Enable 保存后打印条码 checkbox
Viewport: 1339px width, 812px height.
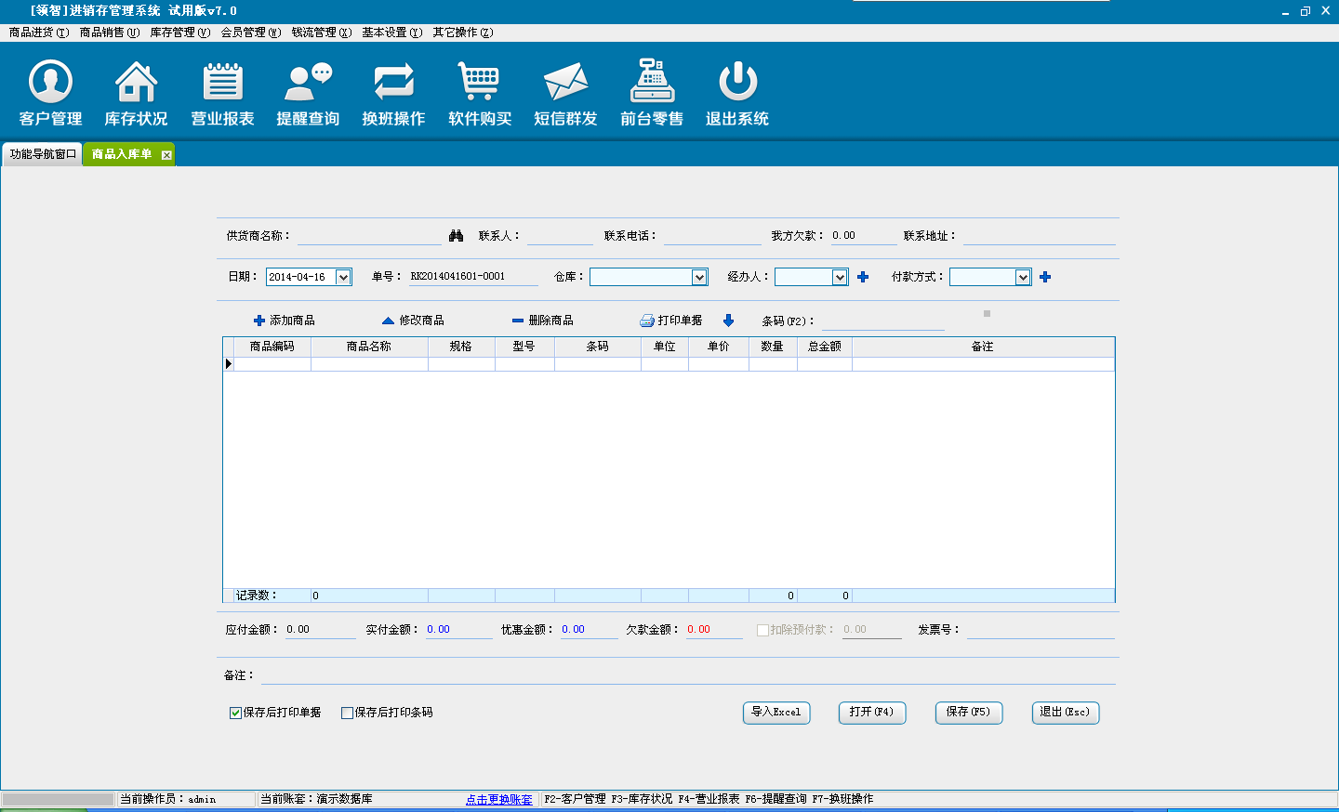(348, 713)
